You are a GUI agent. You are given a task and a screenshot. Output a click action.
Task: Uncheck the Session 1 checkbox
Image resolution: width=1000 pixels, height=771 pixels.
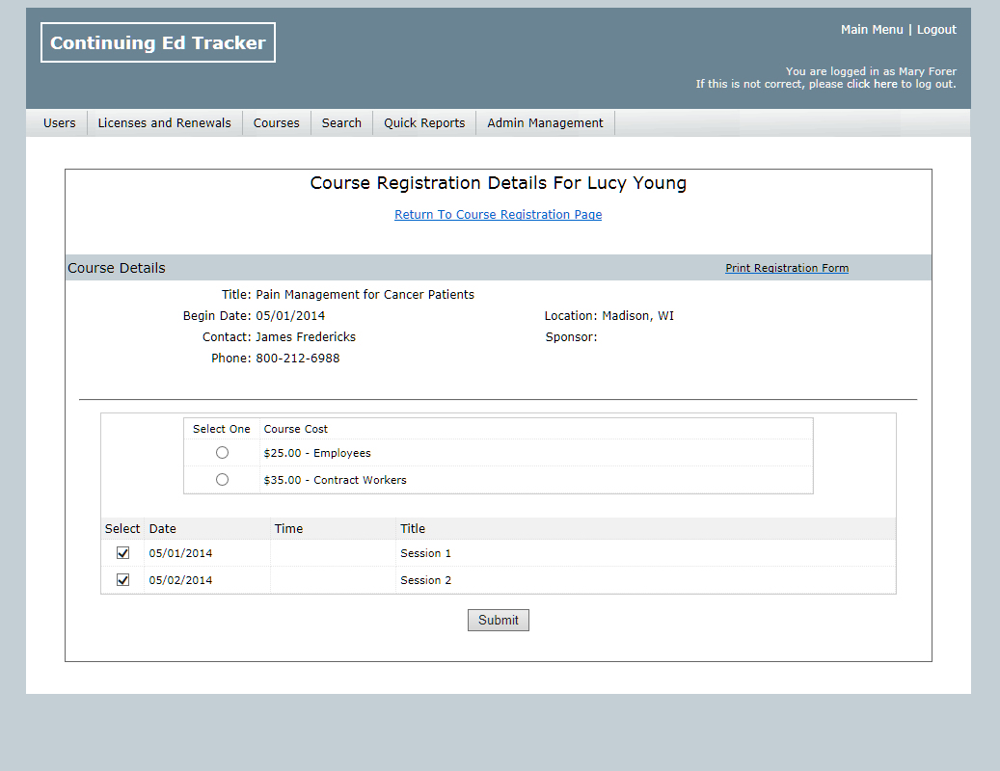(122, 553)
